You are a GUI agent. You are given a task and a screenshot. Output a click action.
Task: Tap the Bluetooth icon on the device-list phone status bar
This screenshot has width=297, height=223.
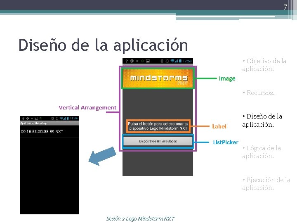[x=52, y=119]
